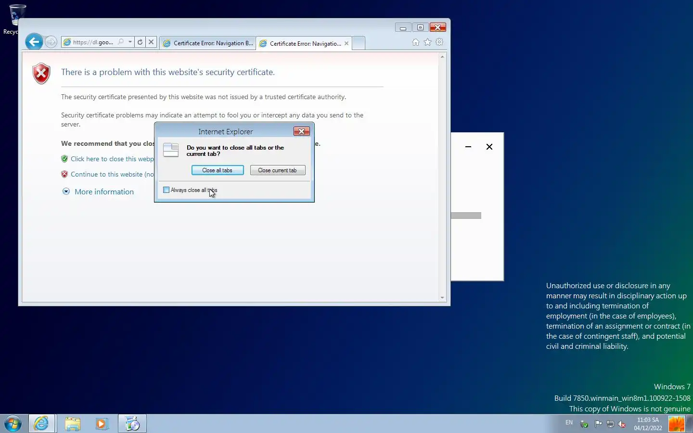Click the page scrollbar up arrow
The height and width of the screenshot is (433, 693).
click(x=442, y=57)
